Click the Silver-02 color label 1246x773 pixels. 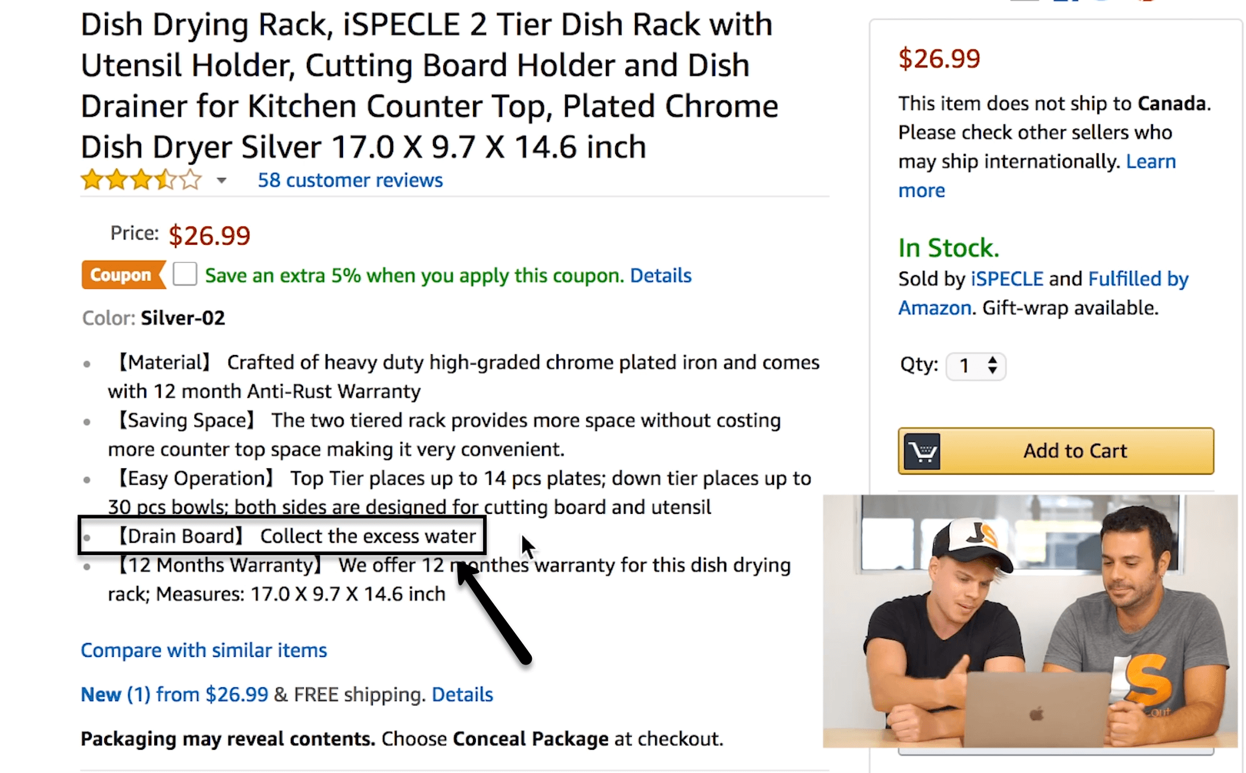[182, 318]
